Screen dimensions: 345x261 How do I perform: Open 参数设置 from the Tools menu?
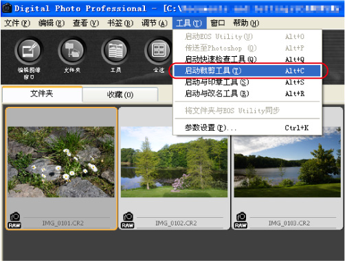click(x=247, y=127)
